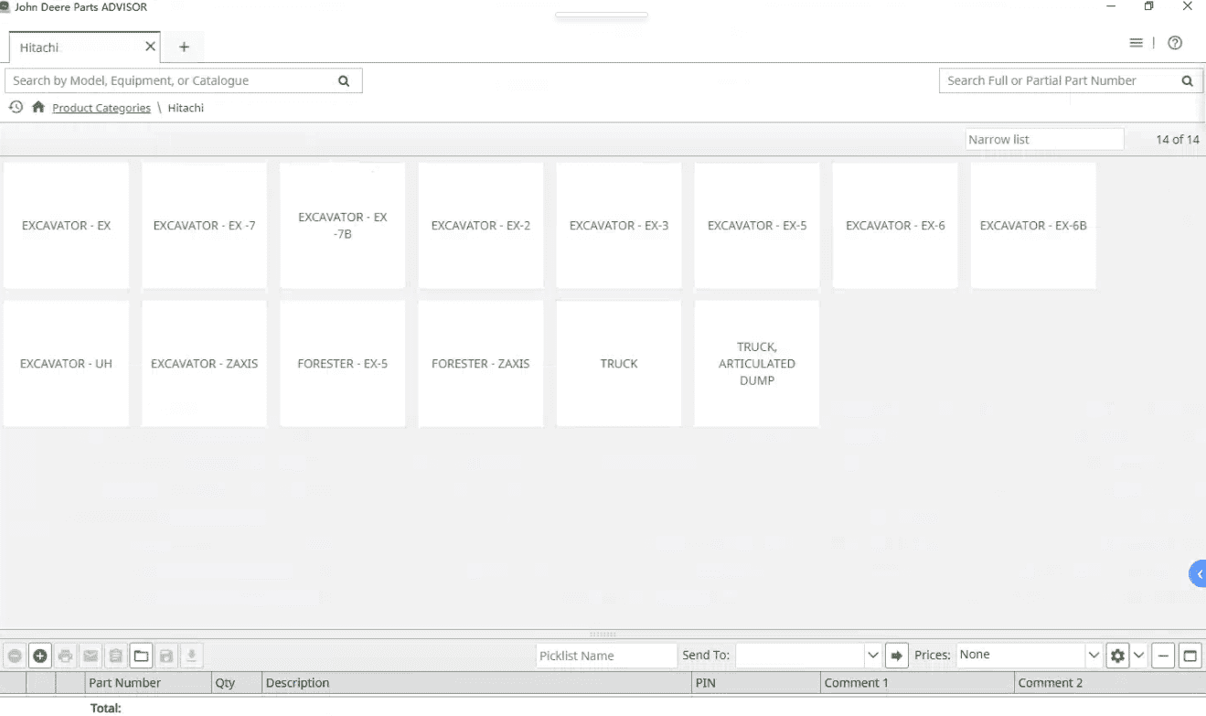Open the EXCAVATOR - EX -7B tile

click(x=342, y=225)
